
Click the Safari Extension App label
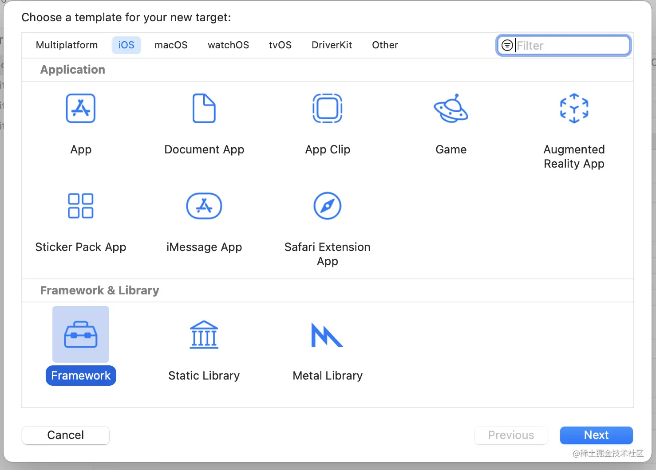(328, 254)
